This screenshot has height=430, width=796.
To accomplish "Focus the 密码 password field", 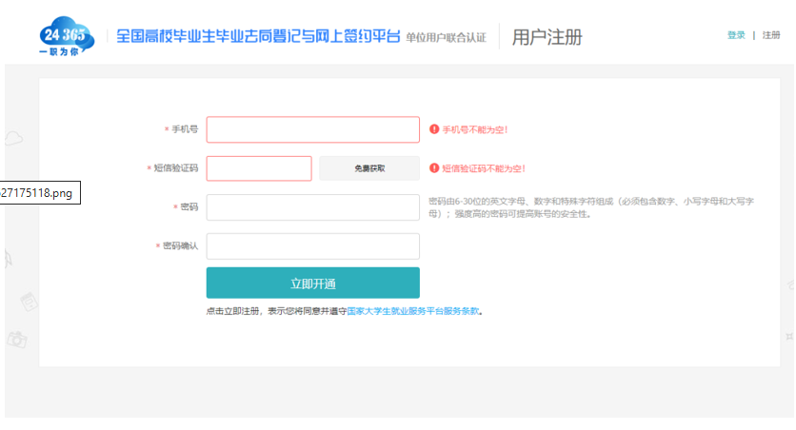I will point(312,207).
